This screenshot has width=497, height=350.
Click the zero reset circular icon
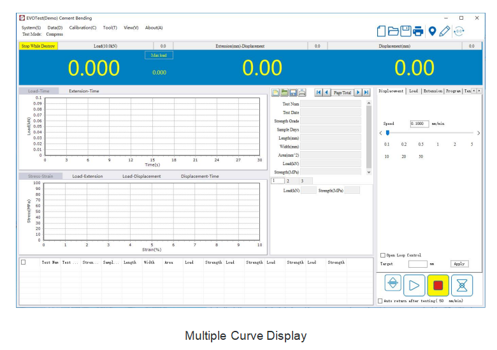(458, 31)
